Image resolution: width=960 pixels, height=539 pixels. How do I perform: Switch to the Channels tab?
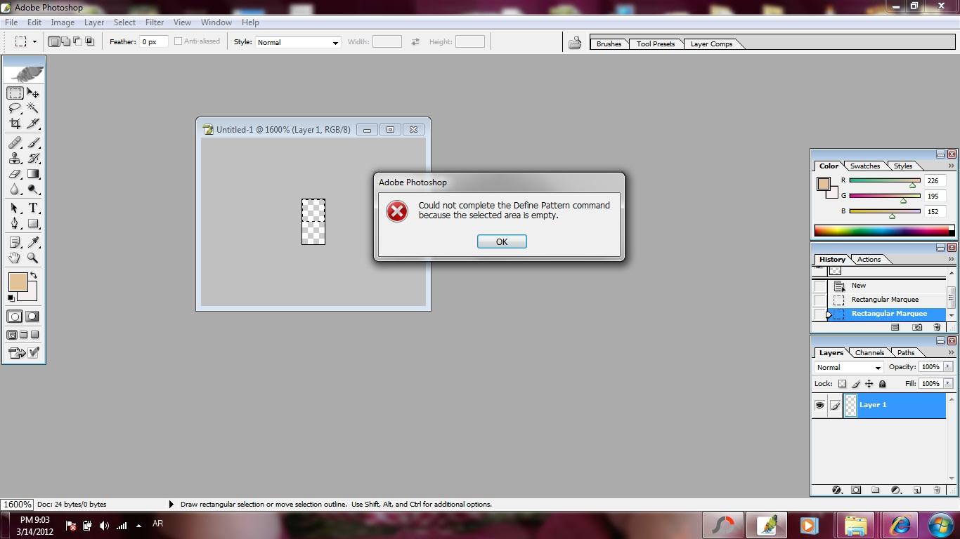coord(869,353)
